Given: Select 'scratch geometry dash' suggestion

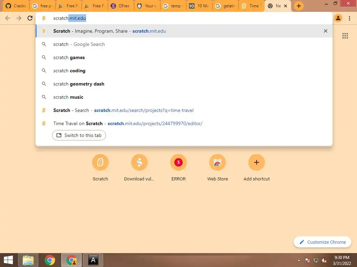Looking at the screenshot, I should click(x=184, y=84).
